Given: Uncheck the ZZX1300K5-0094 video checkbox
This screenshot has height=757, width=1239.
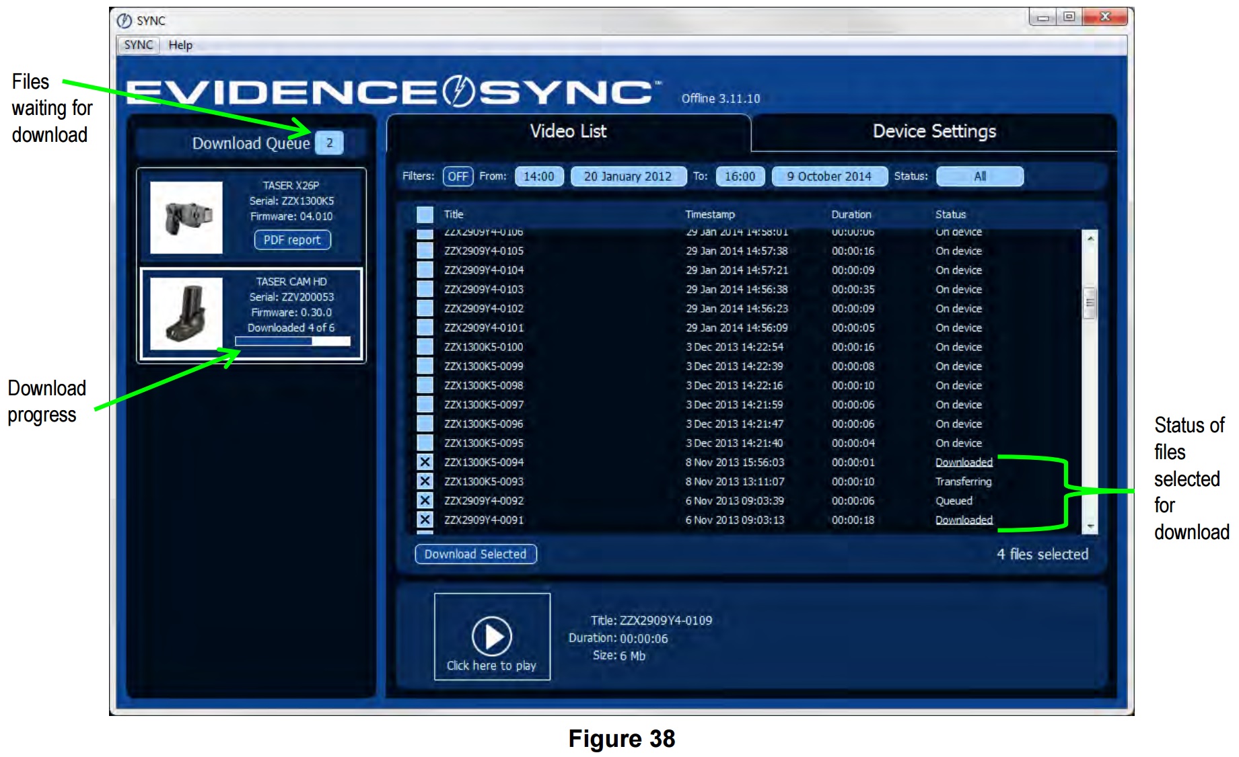Looking at the screenshot, I should [x=425, y=463].
